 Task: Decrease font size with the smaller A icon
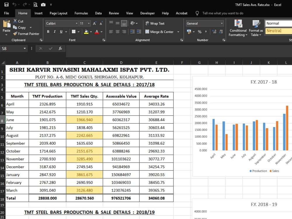[101, 23]
